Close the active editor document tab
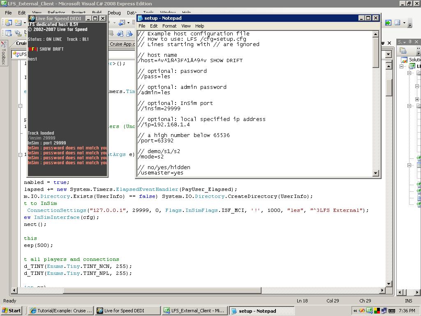 point(389,43)
